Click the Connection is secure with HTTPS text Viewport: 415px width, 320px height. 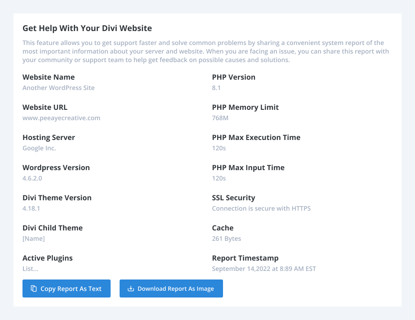(261, 208)
